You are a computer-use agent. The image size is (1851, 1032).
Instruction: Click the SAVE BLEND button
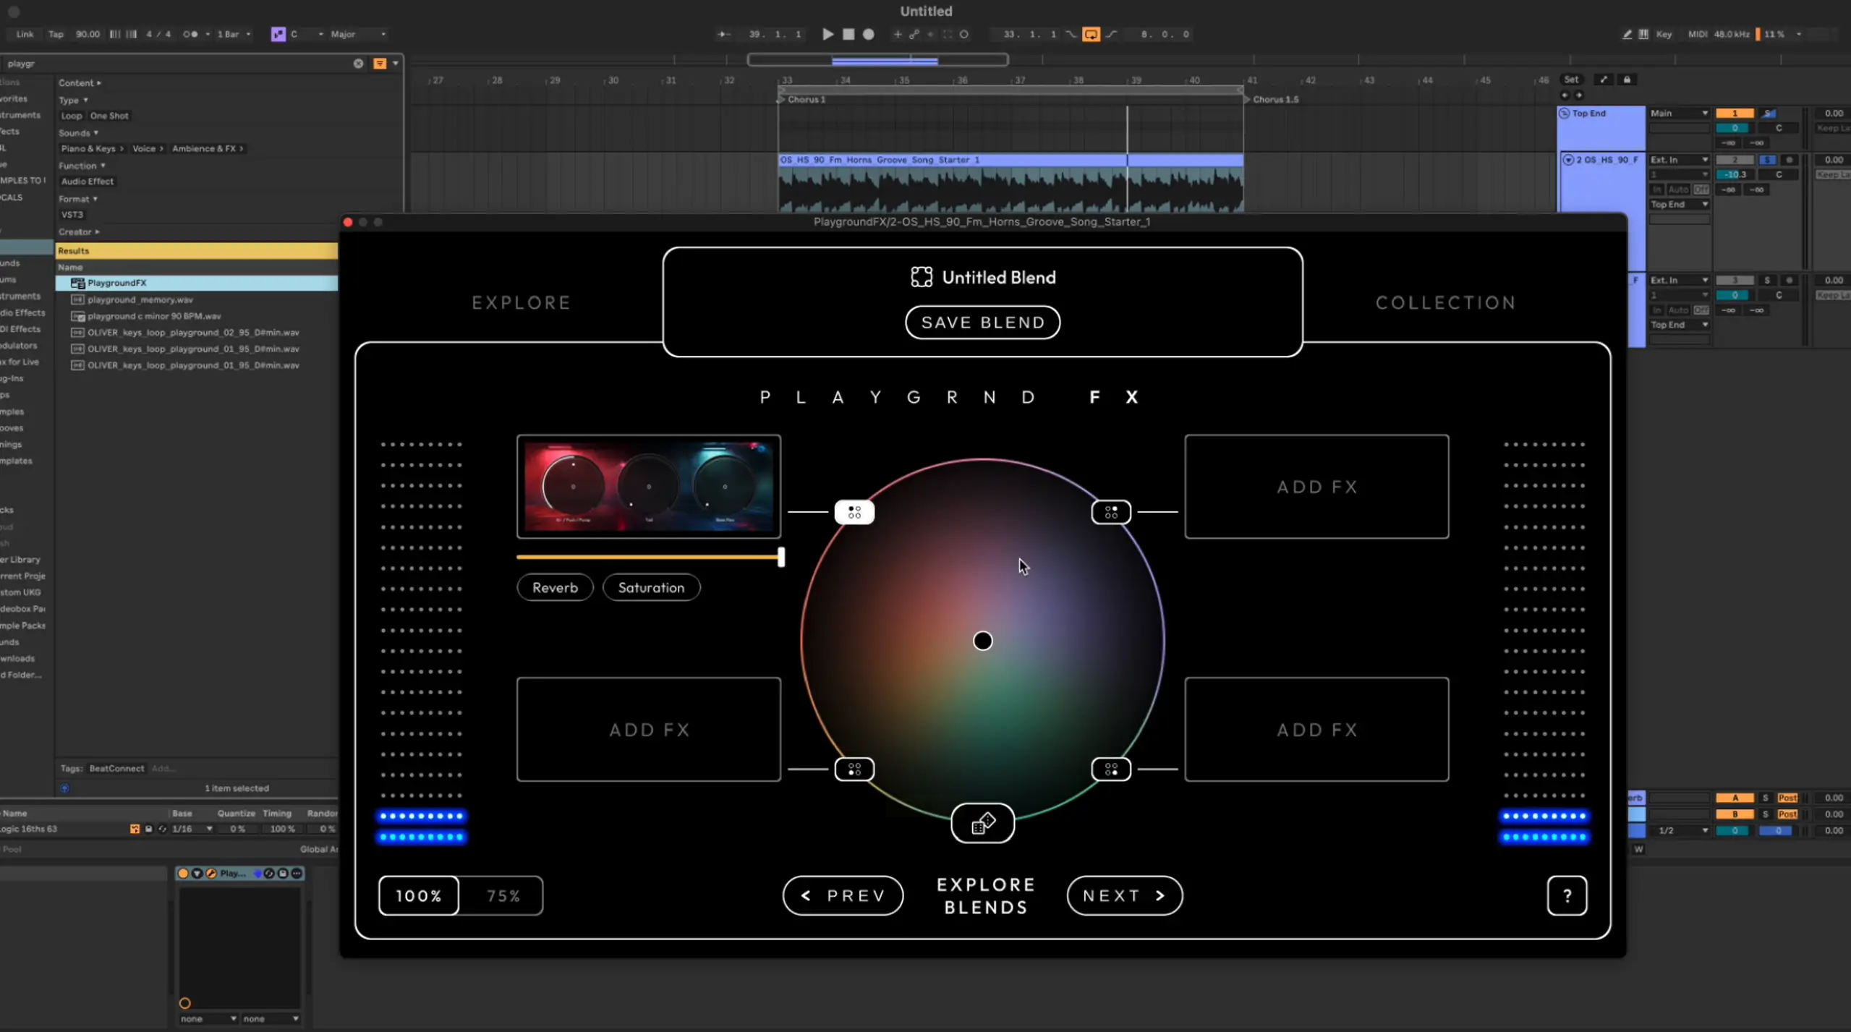coord(982,323)
